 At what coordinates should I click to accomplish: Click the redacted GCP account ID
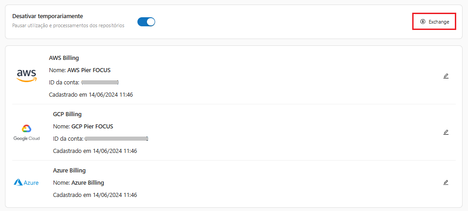(x=117, y=138)
